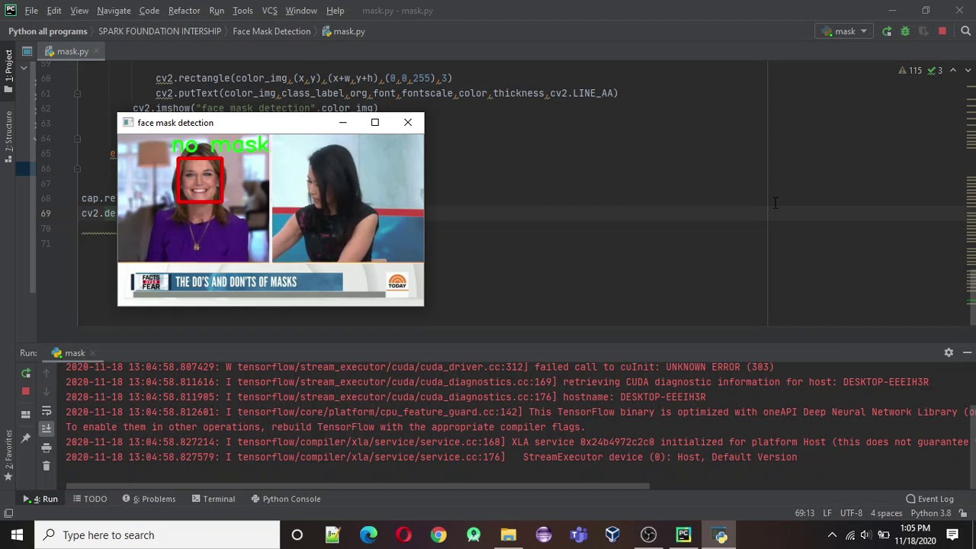The image size is (976, 549).
Task: Toggle tool window bars bottom-left icon
Action: (x=8, y=513)
